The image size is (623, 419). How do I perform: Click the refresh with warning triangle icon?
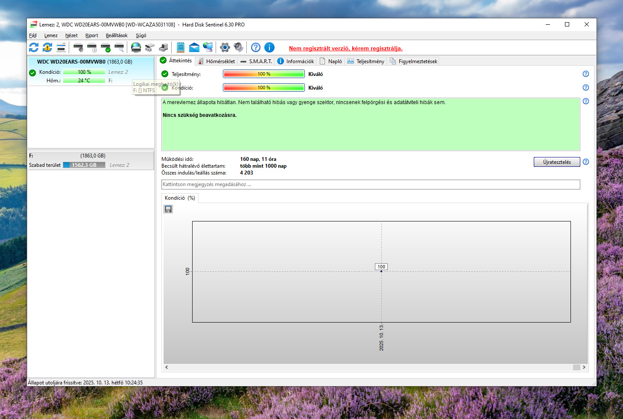point(47,47)
